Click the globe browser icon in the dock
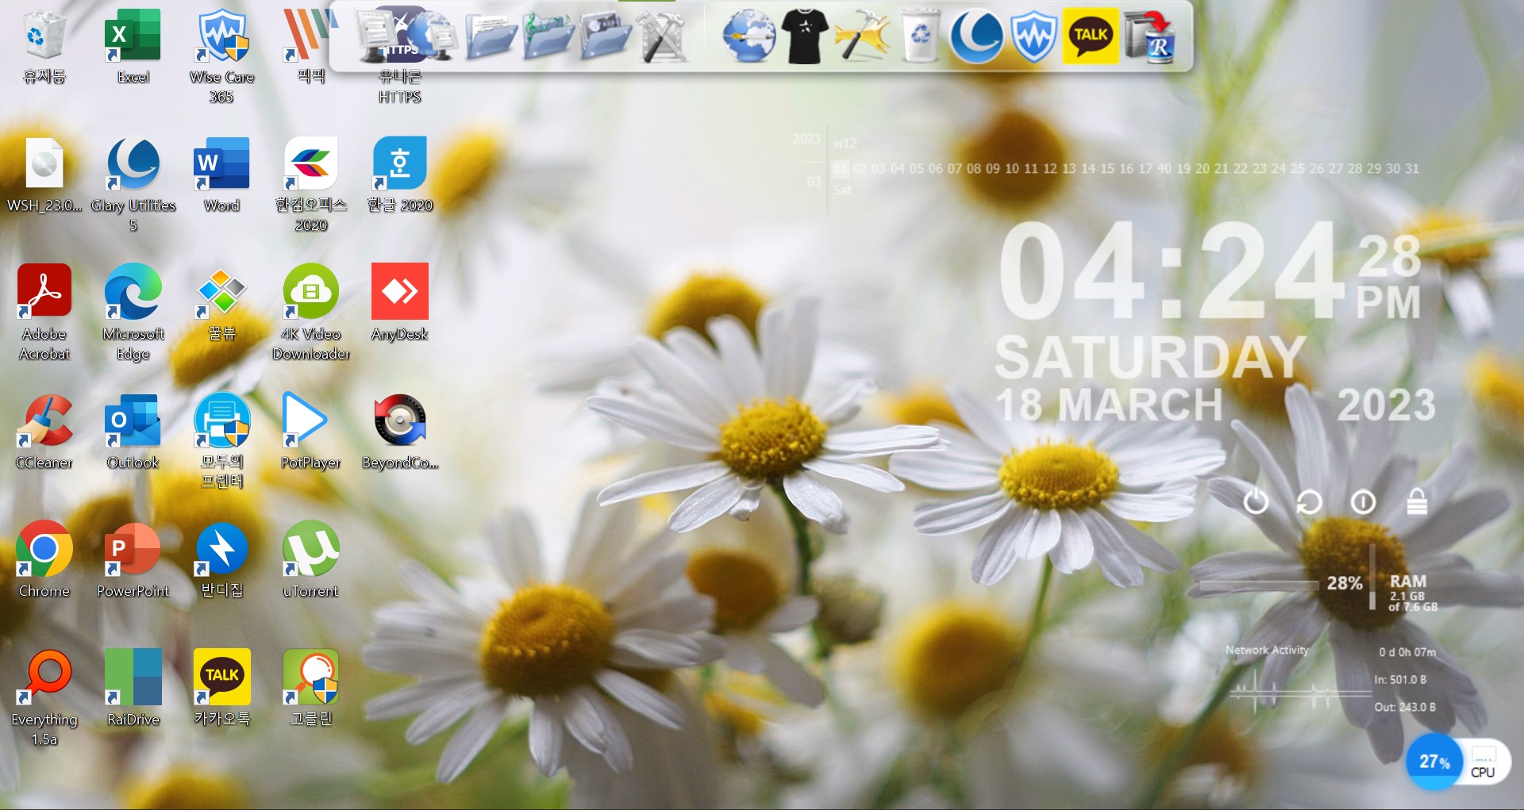The image size is (1524, 810). pyautogui.click(x=748, y=36)
